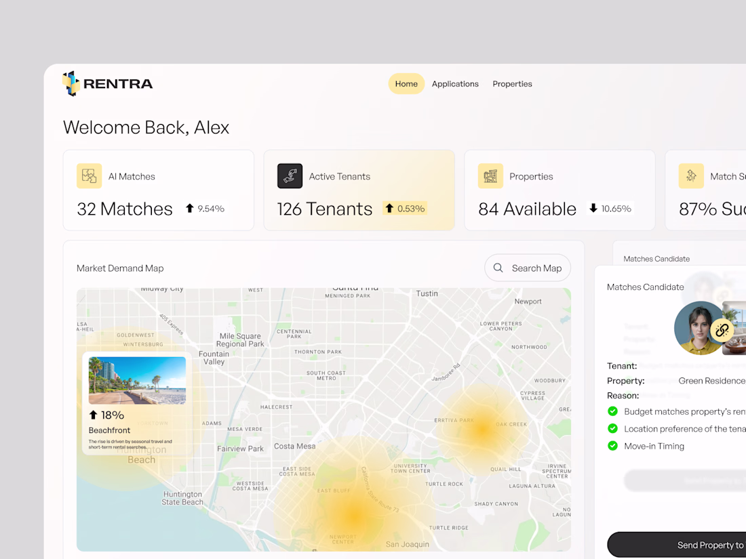
Task: Click the heat spot near East Bluff
Action: coord(355,515)
